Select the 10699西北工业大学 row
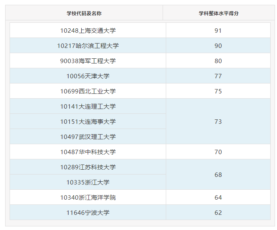The height and width of the screenshot is (230, 277). tap(140, 91)
